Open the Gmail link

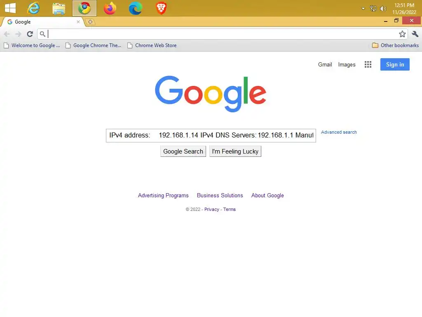point(325,64)
